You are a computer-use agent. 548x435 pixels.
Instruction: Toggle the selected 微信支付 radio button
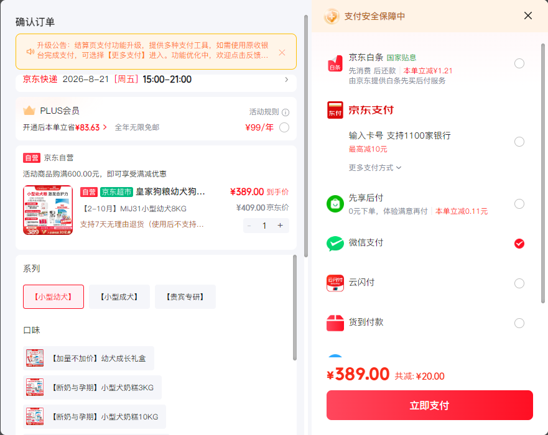[x=519, y=244]
